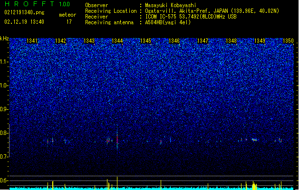
Task: Click the 1347 time marker
Action: 203,41
